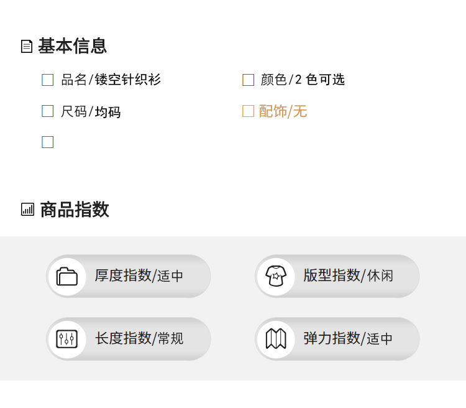Toggle the orange checkbox beside 配饰/无
Image resolution: width=466 pixels, height=408 pixels.
(248, 111)
